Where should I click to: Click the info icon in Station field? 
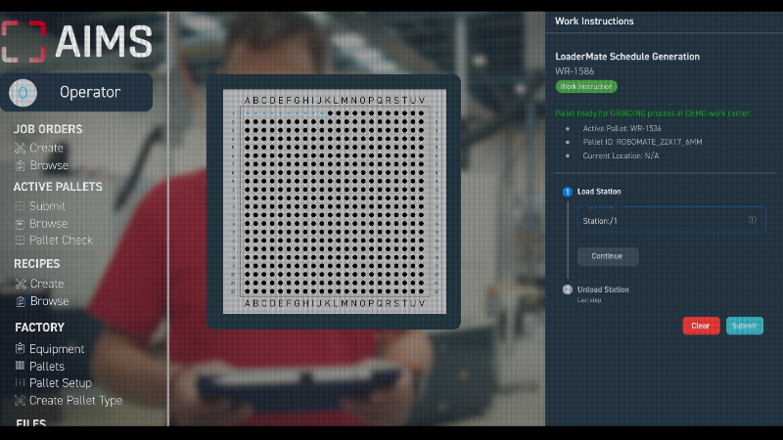tap(752, 219)
